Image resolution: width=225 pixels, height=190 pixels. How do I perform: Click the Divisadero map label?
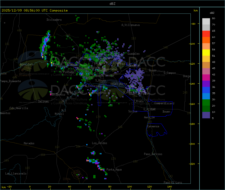tap(54, 20)
